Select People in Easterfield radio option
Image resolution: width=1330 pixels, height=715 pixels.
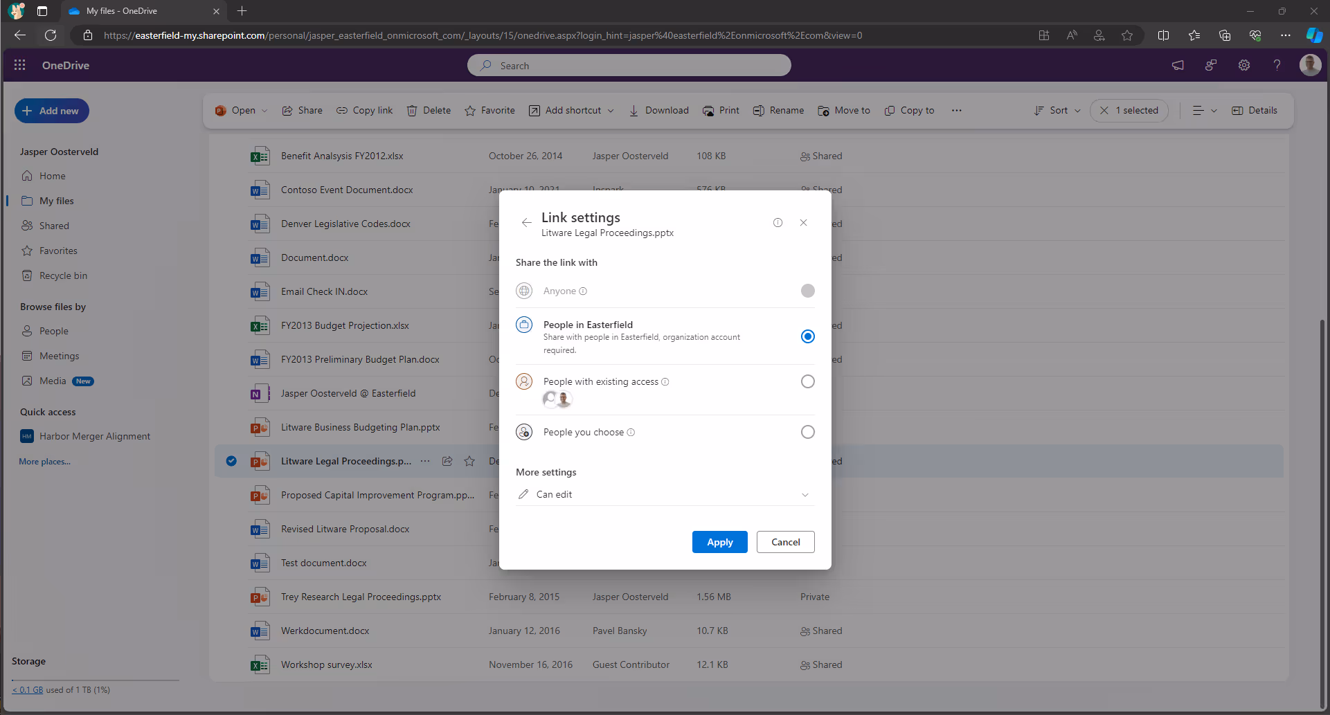[x=807, y=336]
